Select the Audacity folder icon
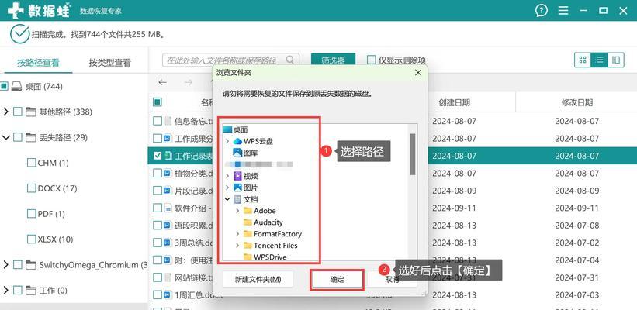Image resolution: width=637 pixels, height=310 pixels. 248,222
